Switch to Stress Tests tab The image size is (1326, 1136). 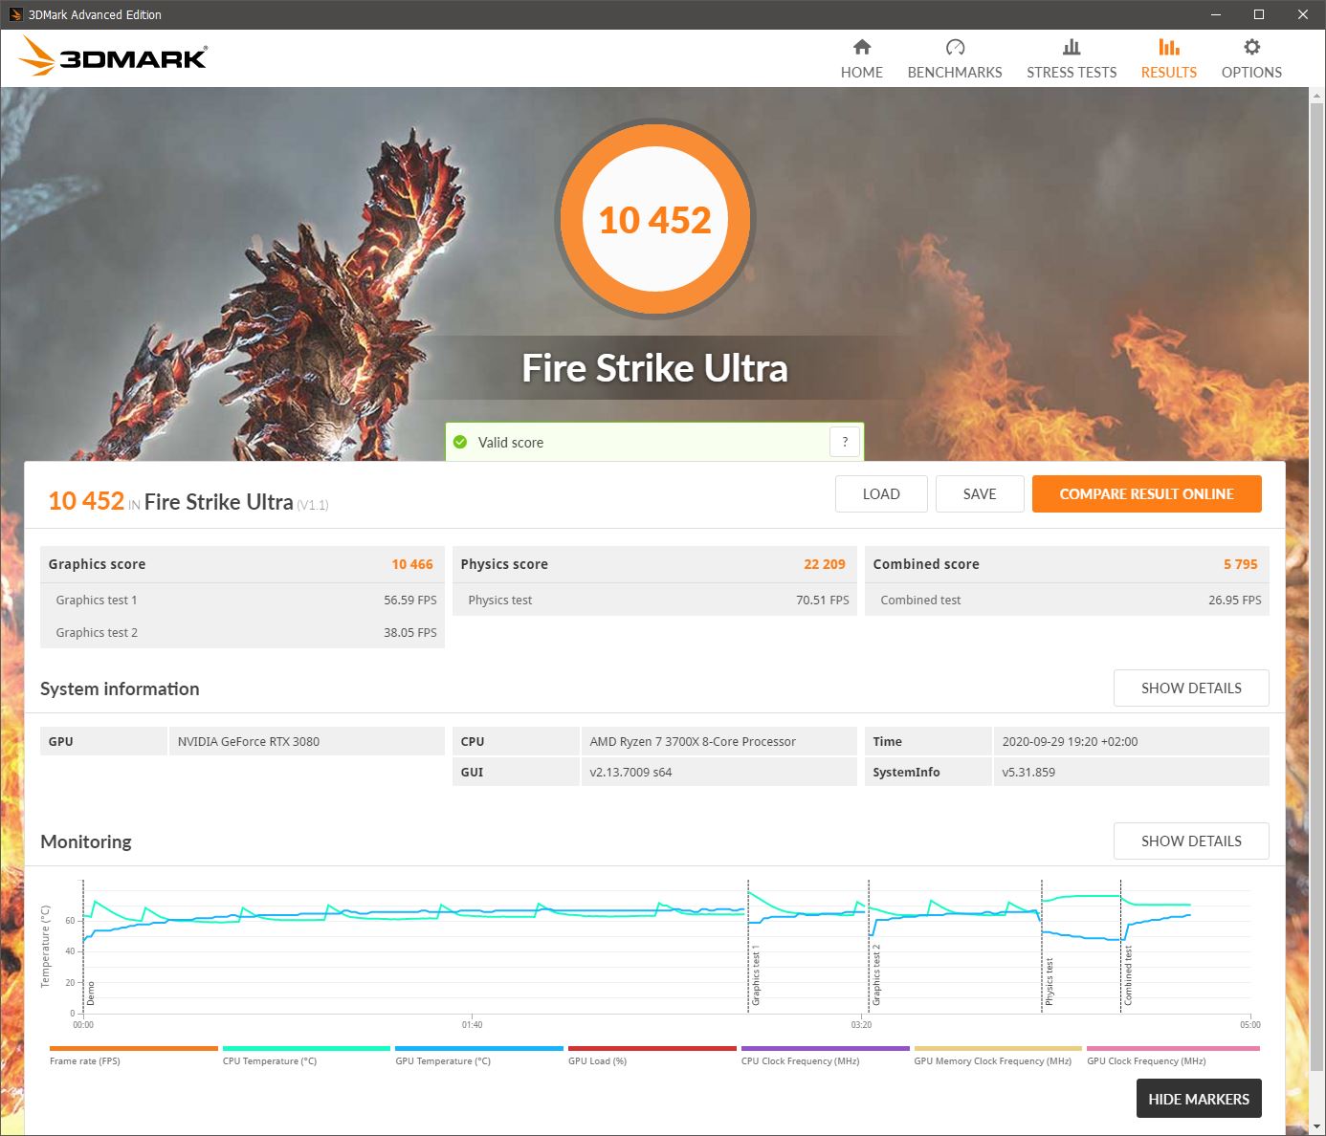(x=1072, y=59)
